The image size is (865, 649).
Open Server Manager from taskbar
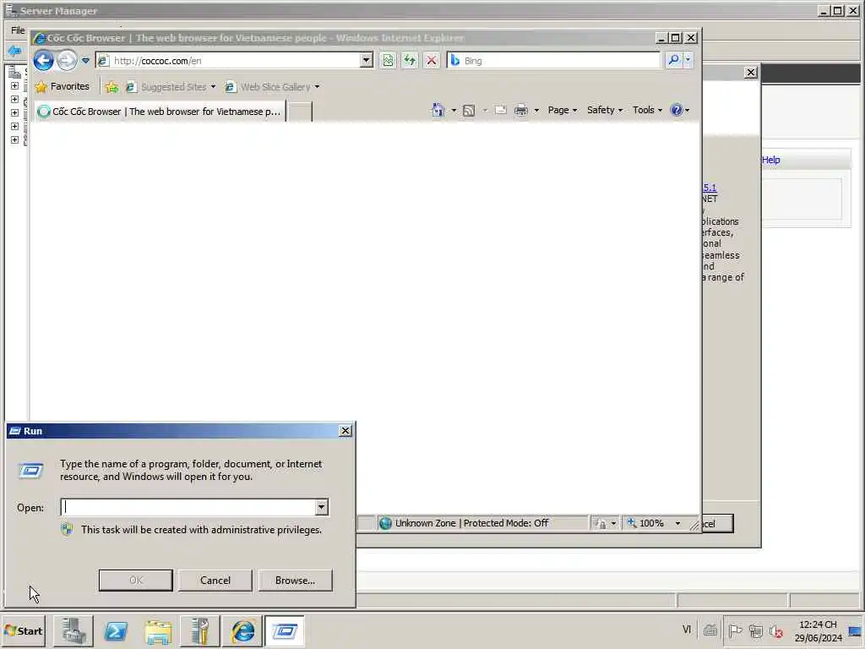(x=73, y=630)
